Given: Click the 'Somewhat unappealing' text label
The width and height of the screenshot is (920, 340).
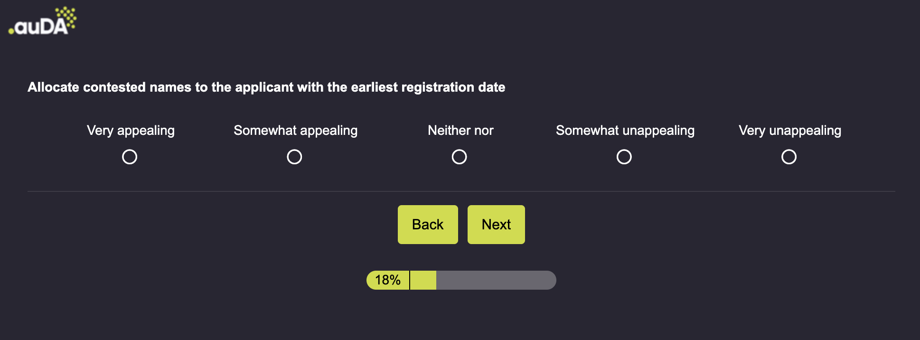Looking at the screenshot, I should pyautogui.click(x=625, y=130).
